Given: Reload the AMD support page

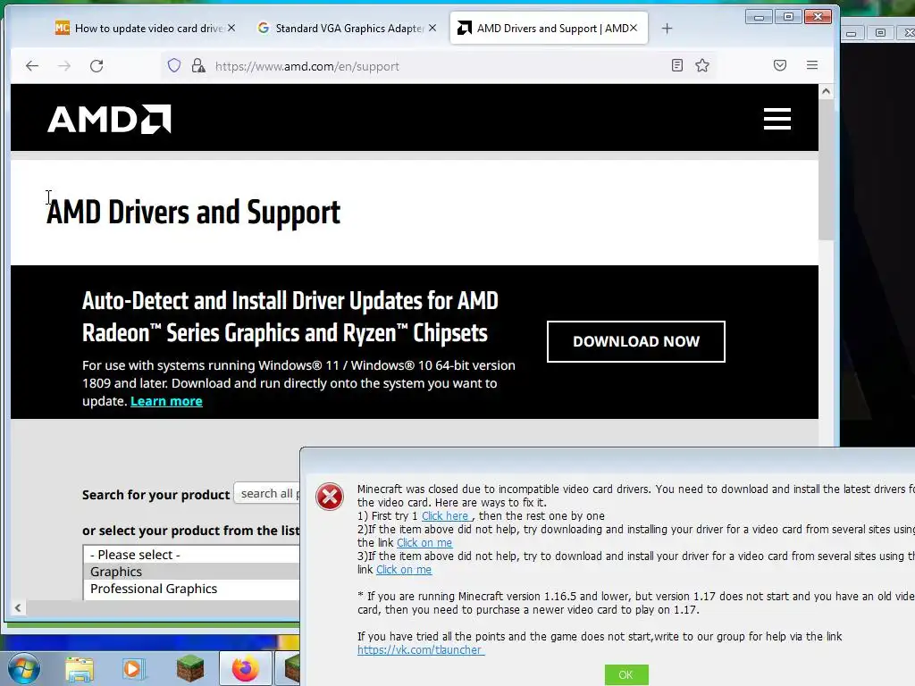Looking at the screenshot, I should (x=97, y=66).
